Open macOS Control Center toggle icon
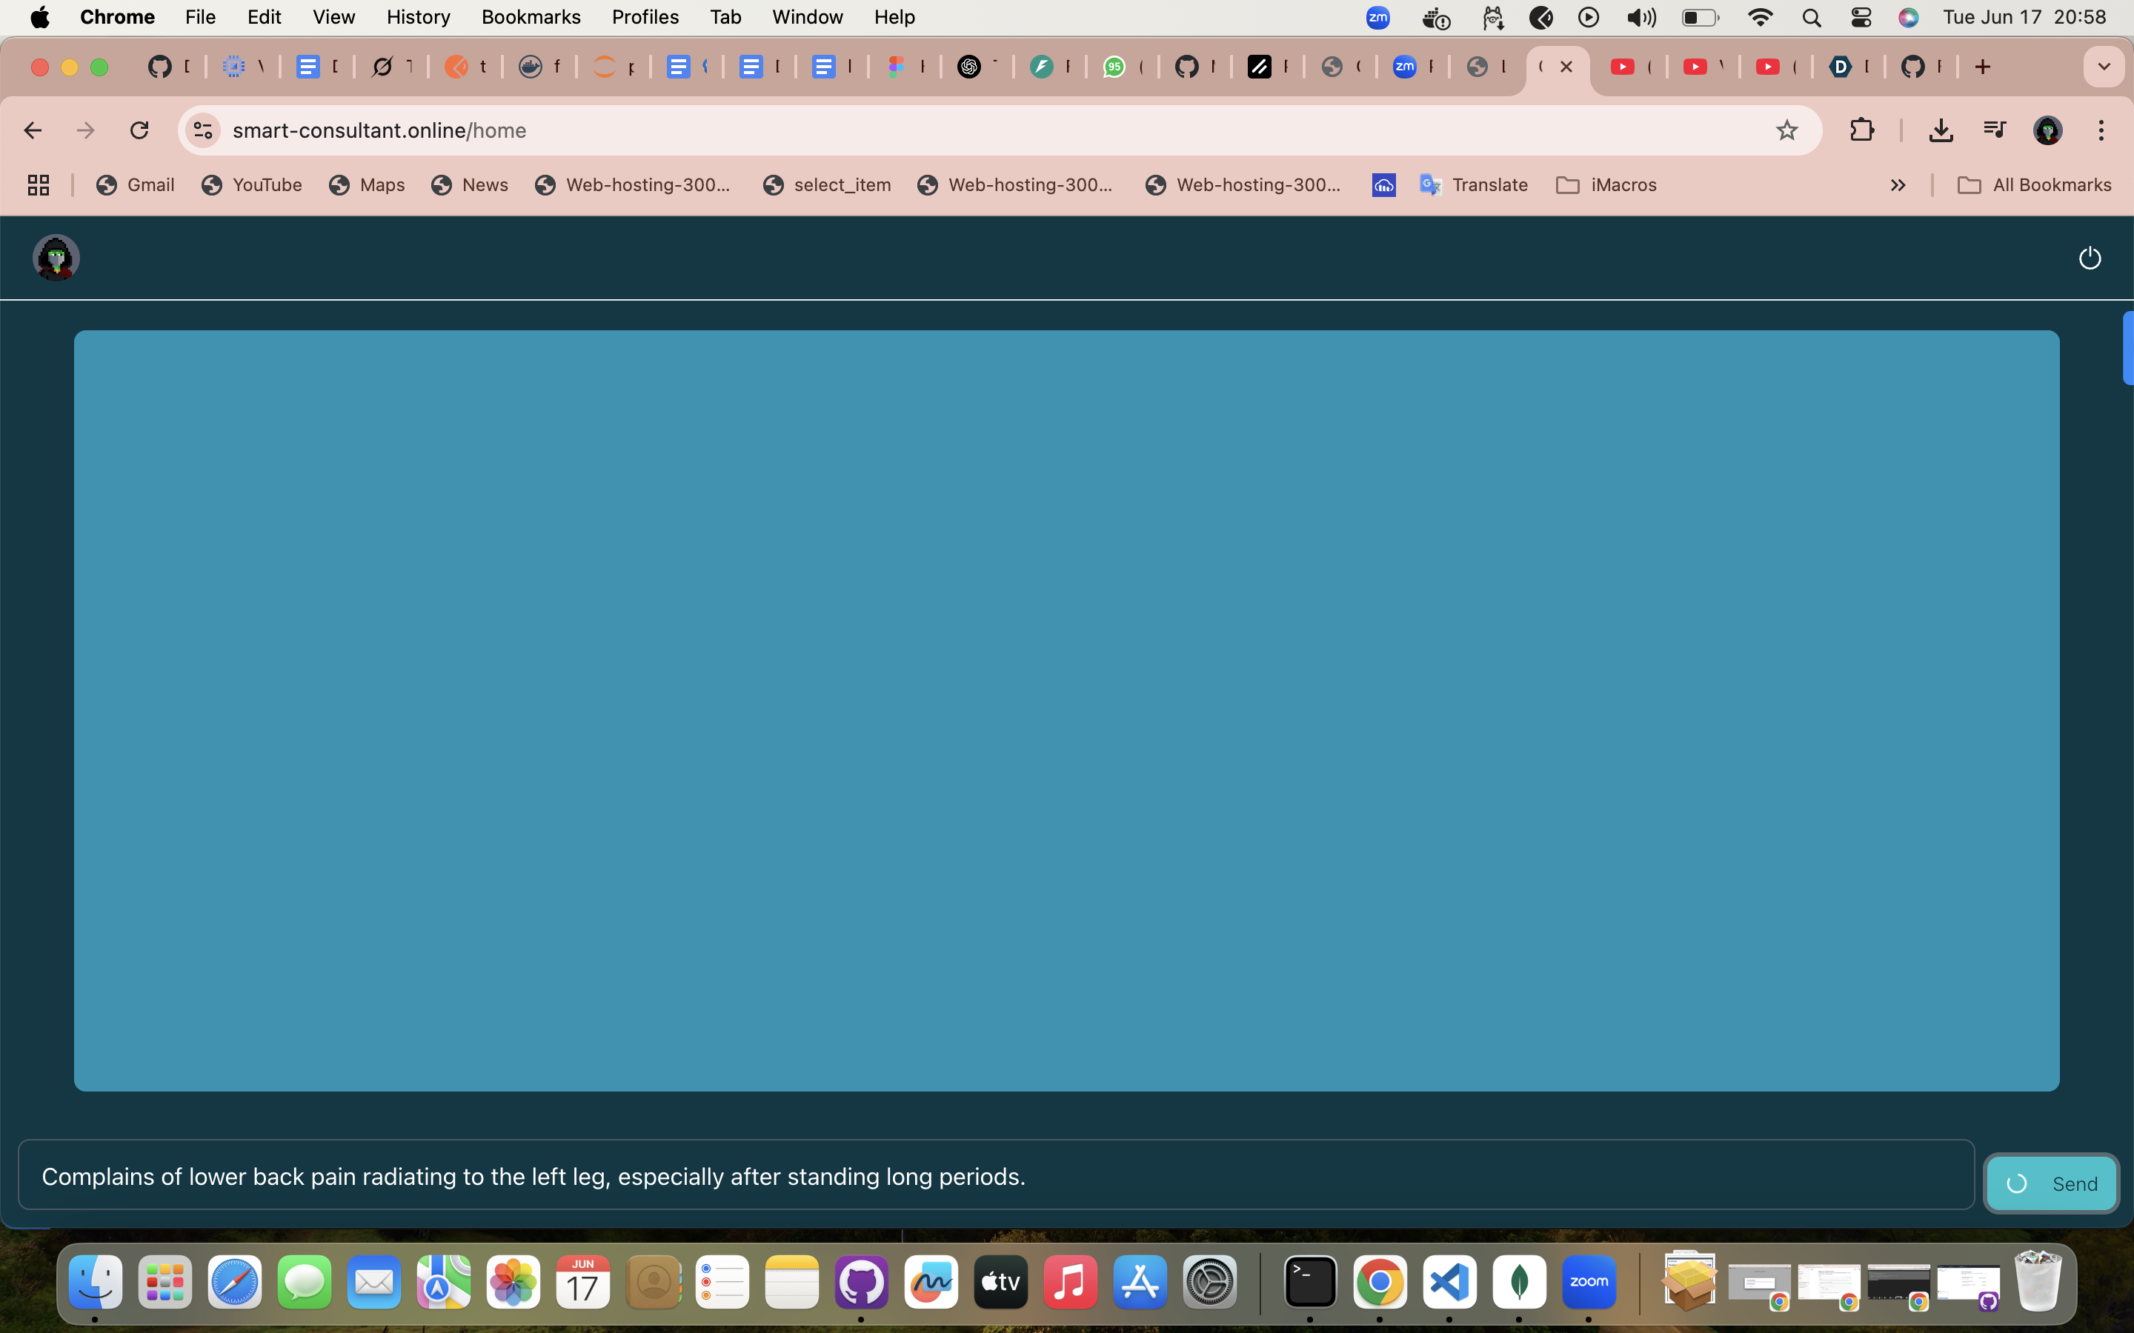Image resolution: width=2134 pixels, height=1333 pixels. click(x=1861, y=18)
